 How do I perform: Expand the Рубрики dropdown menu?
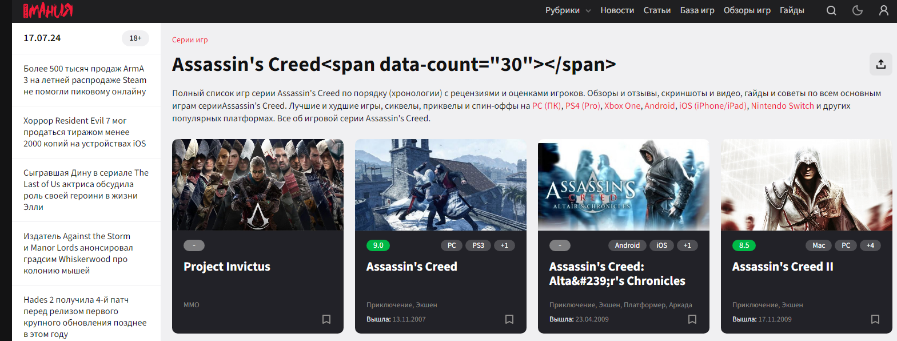point(568,10)
